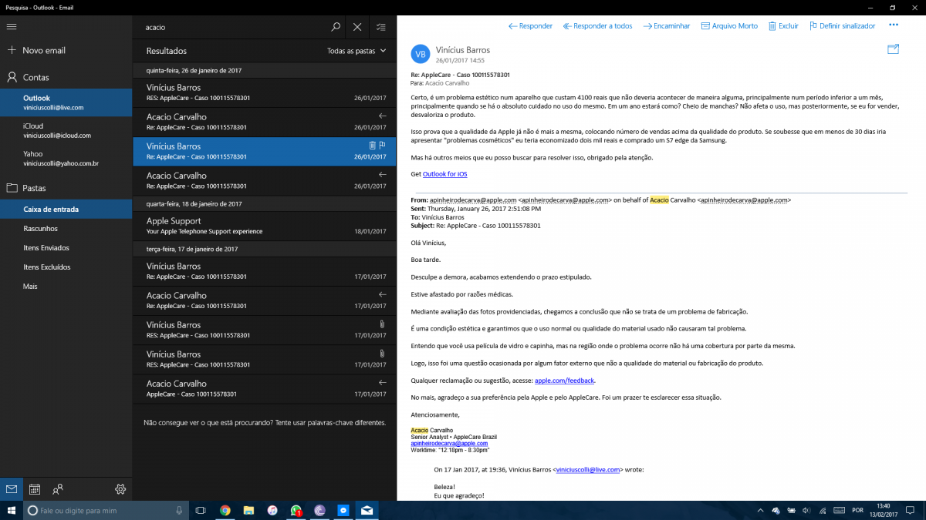This screenshot has height=520, width=926.
Task: Select the iCloud account
Action: tap(66, 130)
